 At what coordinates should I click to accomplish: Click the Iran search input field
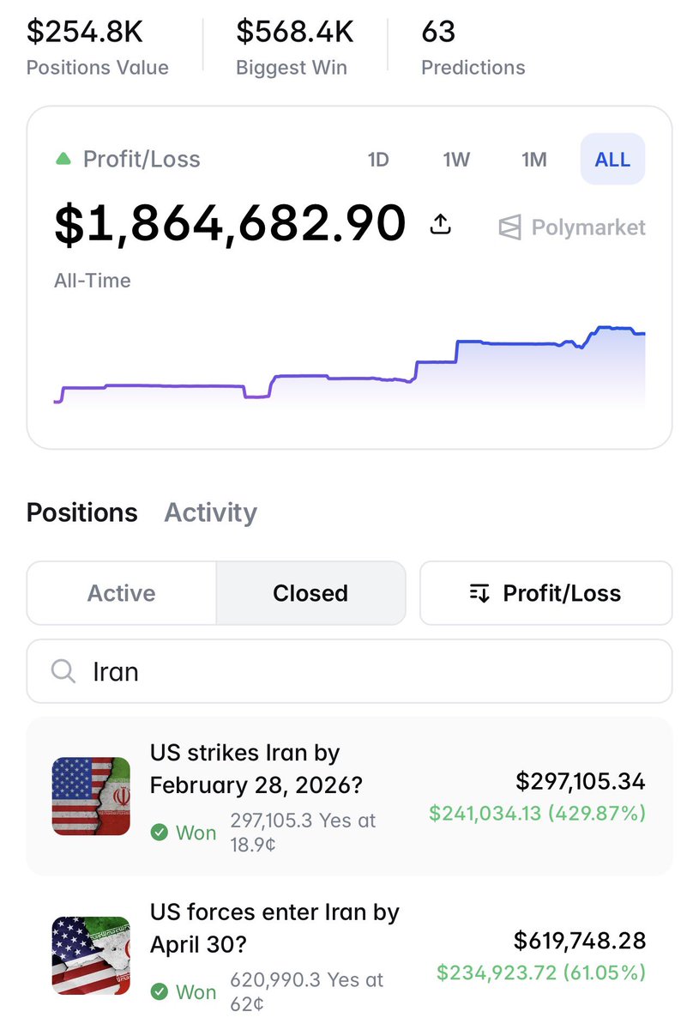click(349, 671)
